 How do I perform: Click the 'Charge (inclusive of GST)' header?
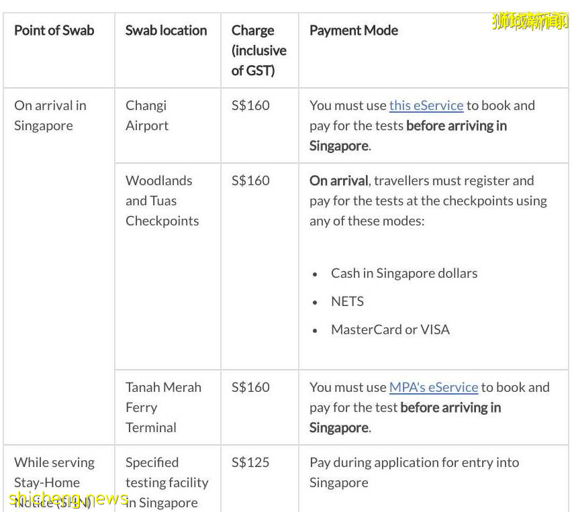tap(258, 50)
